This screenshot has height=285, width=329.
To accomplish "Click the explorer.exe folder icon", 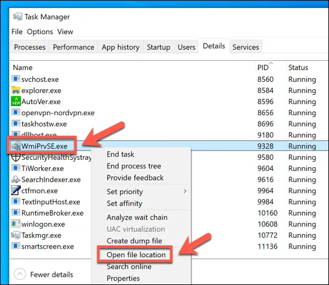I will [15, 90].
